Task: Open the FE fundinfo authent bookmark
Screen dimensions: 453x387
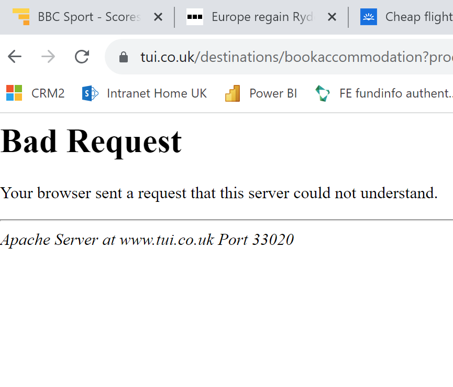Action: [x=384, y=93]
